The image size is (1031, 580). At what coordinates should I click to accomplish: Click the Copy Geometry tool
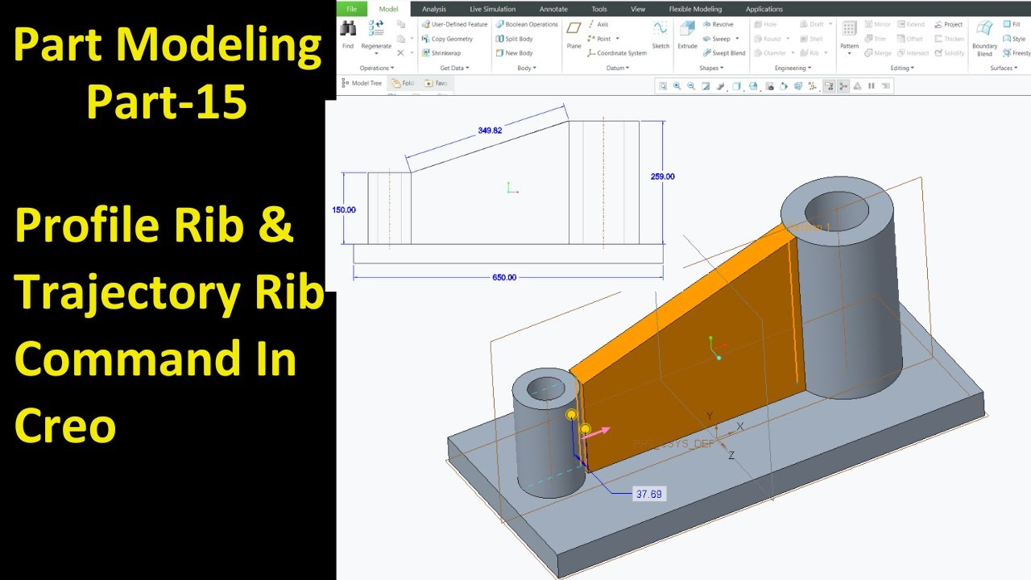[447, 39]
